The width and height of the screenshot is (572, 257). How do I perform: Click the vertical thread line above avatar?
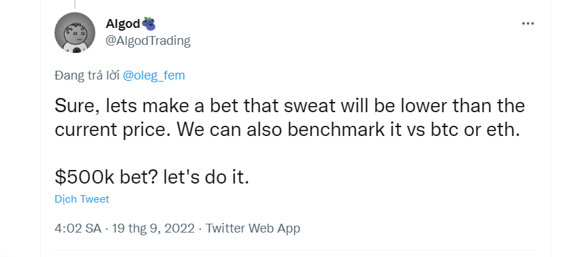(x=75, y=4)
